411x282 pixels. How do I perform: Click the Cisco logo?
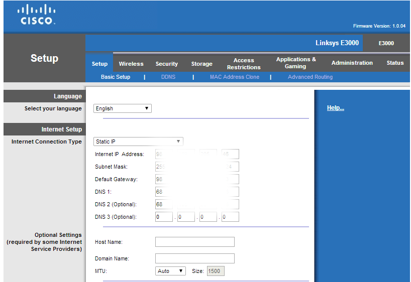37,15
